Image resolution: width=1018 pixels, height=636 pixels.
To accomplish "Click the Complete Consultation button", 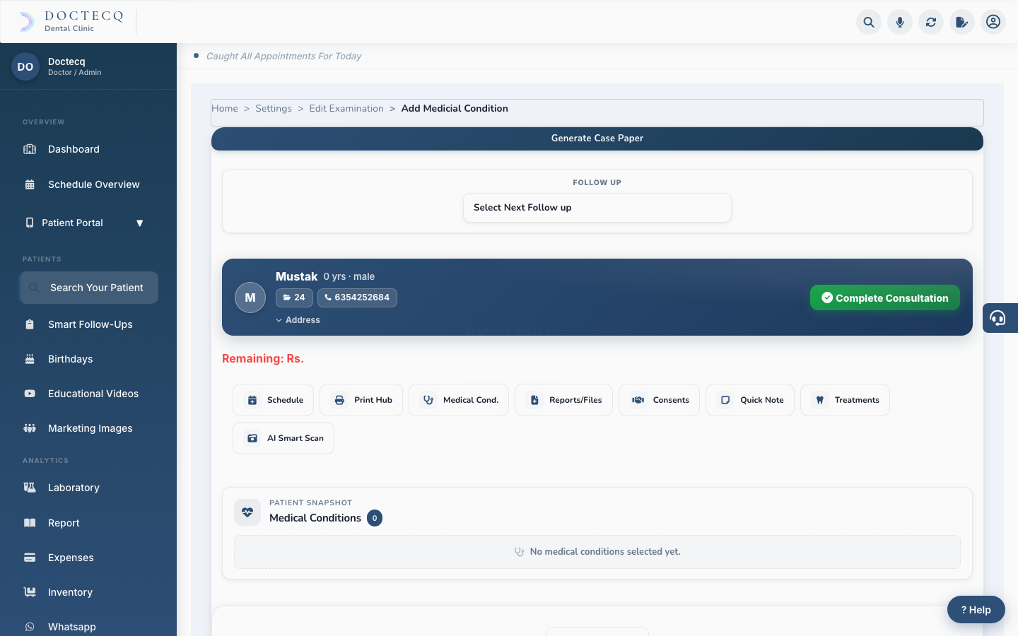I will 885,298.
